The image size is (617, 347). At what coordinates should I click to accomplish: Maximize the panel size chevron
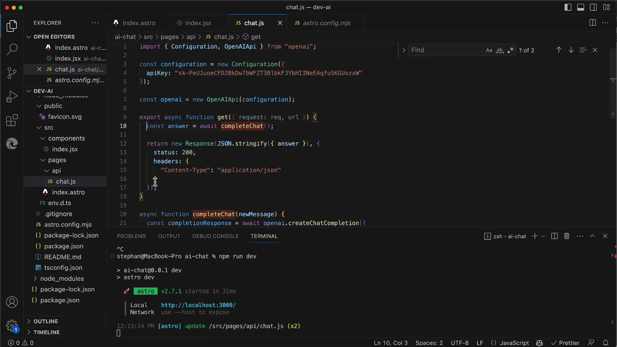point(592,236)
